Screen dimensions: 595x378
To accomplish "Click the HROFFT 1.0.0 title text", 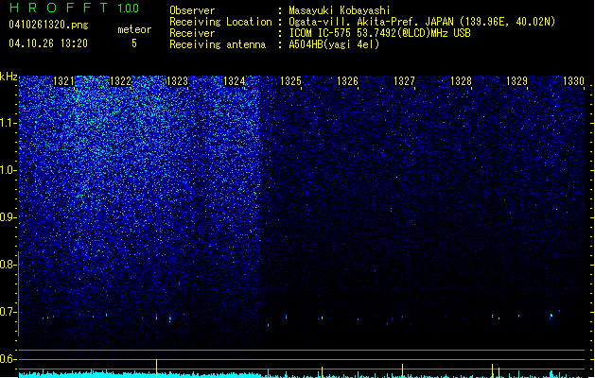I will pos(75,8).
